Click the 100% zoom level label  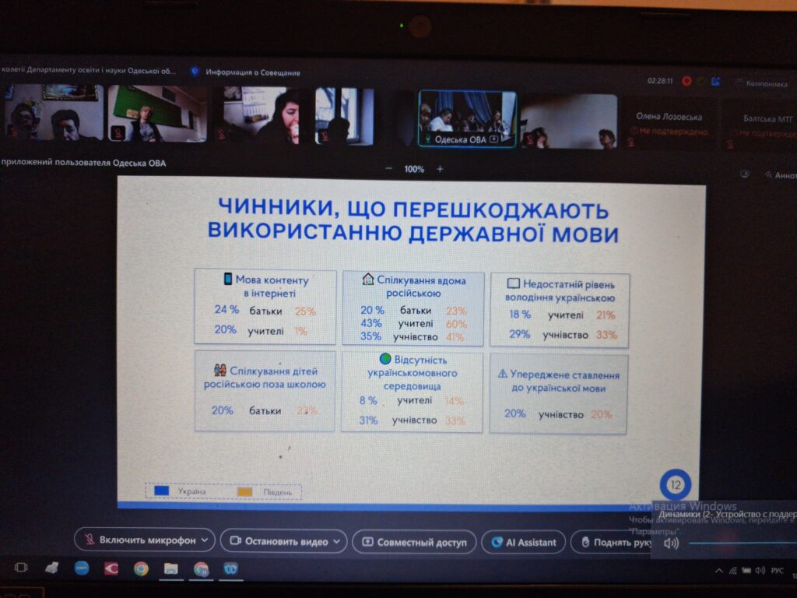coord(414,169)
